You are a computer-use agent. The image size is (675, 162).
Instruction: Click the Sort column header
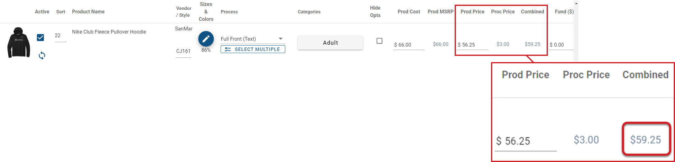pyautogui.click(x=61, y=12)
